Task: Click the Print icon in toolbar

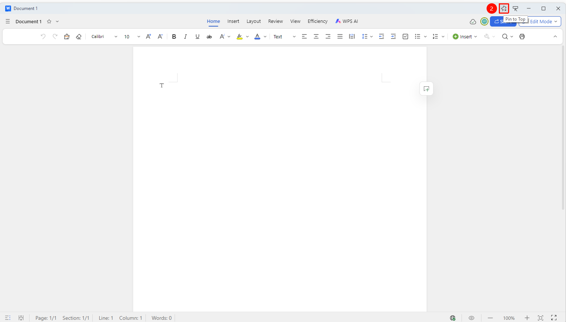Action: coord(522,37)
